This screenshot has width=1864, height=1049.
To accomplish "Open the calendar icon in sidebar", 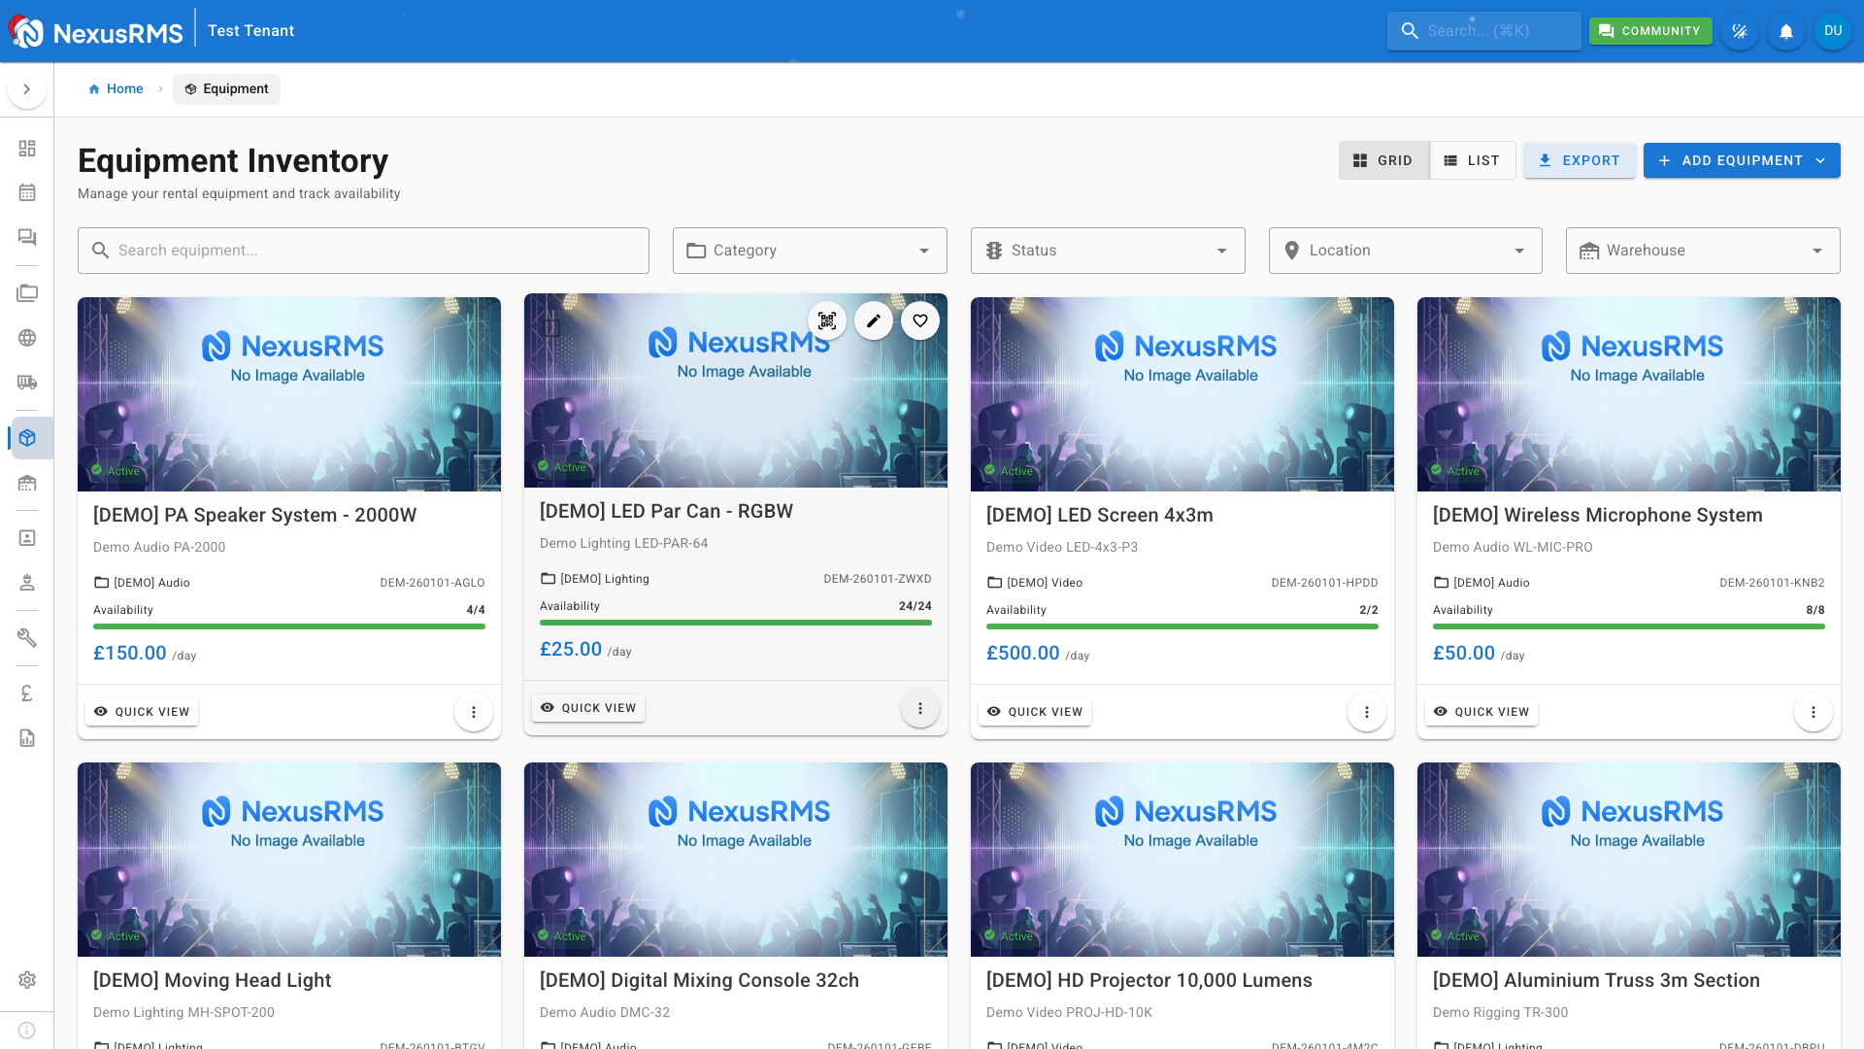I will pos(27,192).
